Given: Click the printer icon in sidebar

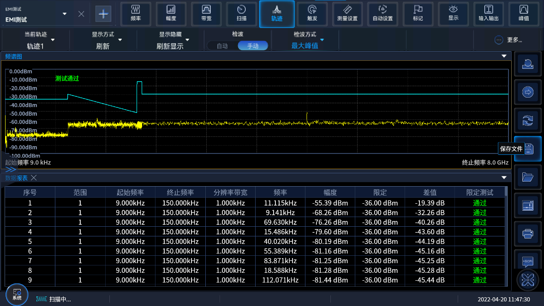Looking at the screenshot, I should point(528,234).
